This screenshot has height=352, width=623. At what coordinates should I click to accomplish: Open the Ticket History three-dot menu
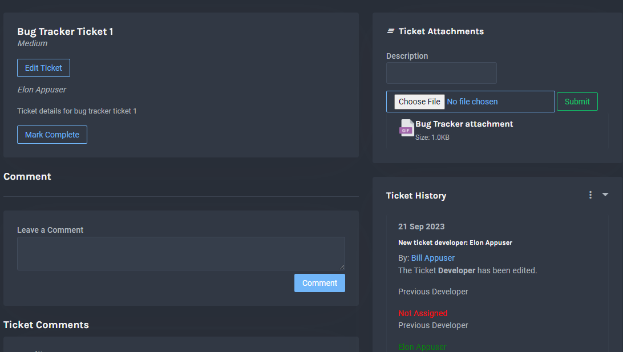(x=590, y=195)
